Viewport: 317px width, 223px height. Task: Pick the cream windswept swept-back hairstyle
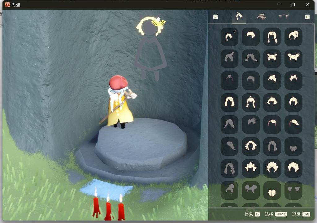[x=272, y=80]
